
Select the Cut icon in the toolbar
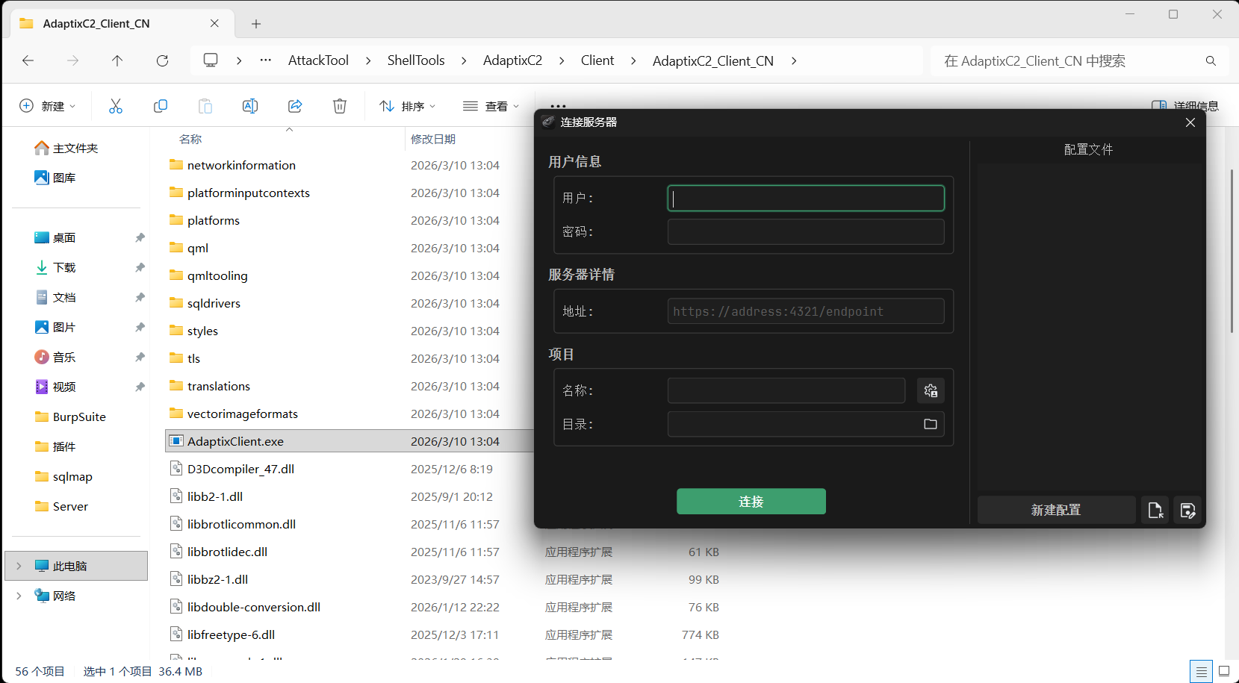116,105
